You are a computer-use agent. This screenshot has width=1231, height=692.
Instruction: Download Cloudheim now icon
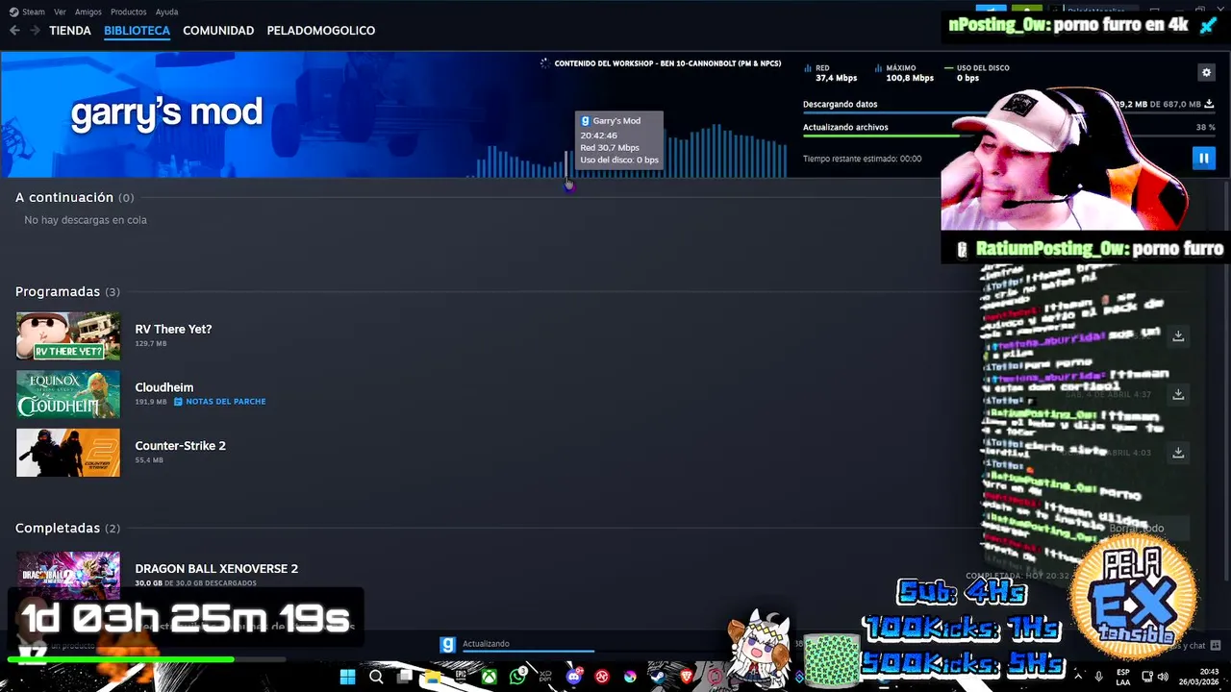click(1178, 394)
